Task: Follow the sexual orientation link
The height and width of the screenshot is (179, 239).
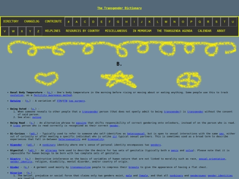Action: (212, 159)
